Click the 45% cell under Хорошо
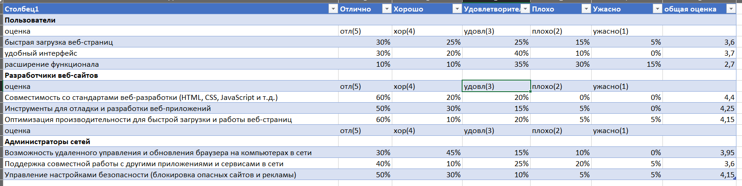Viewport: 742px width, 186px height. pyautogui.click(x=427, y=152)
